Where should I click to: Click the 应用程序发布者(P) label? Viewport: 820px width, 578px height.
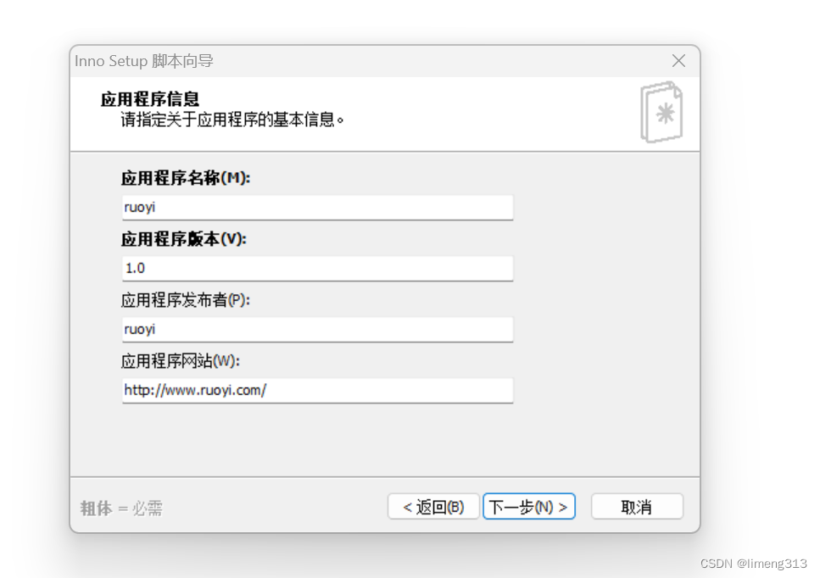click(x=186, y=300)
